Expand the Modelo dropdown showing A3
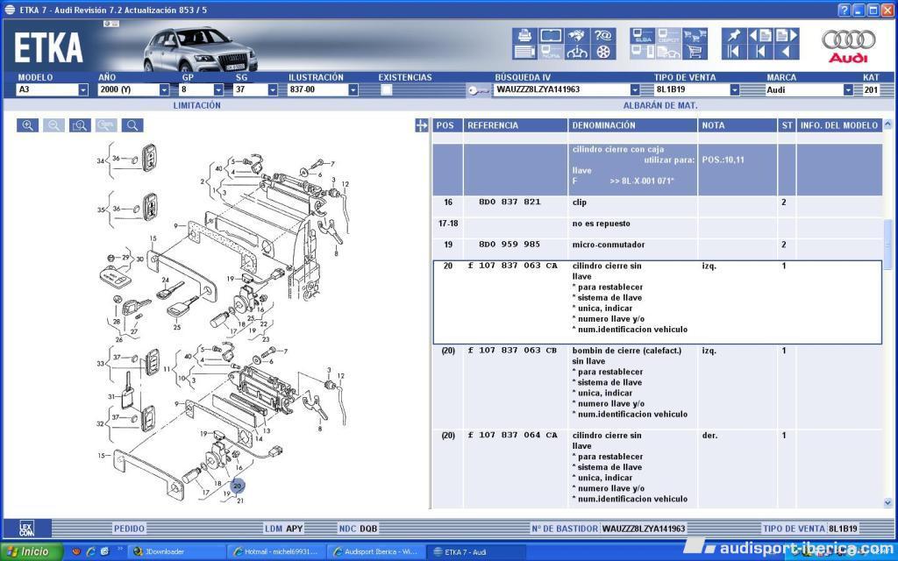This screenshot has height=561, width=898. click(x=83, y=90)
